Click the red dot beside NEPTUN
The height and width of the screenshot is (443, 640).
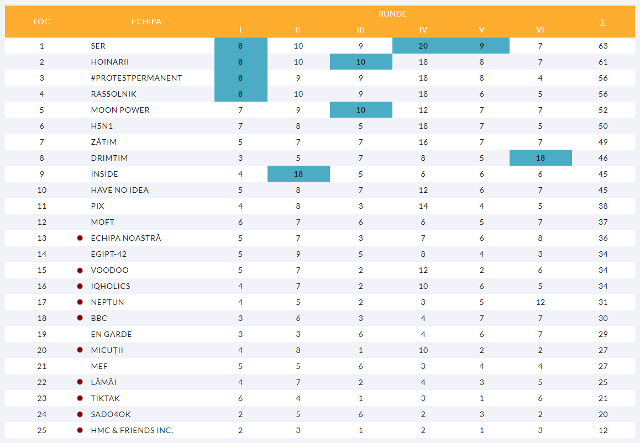80,302
